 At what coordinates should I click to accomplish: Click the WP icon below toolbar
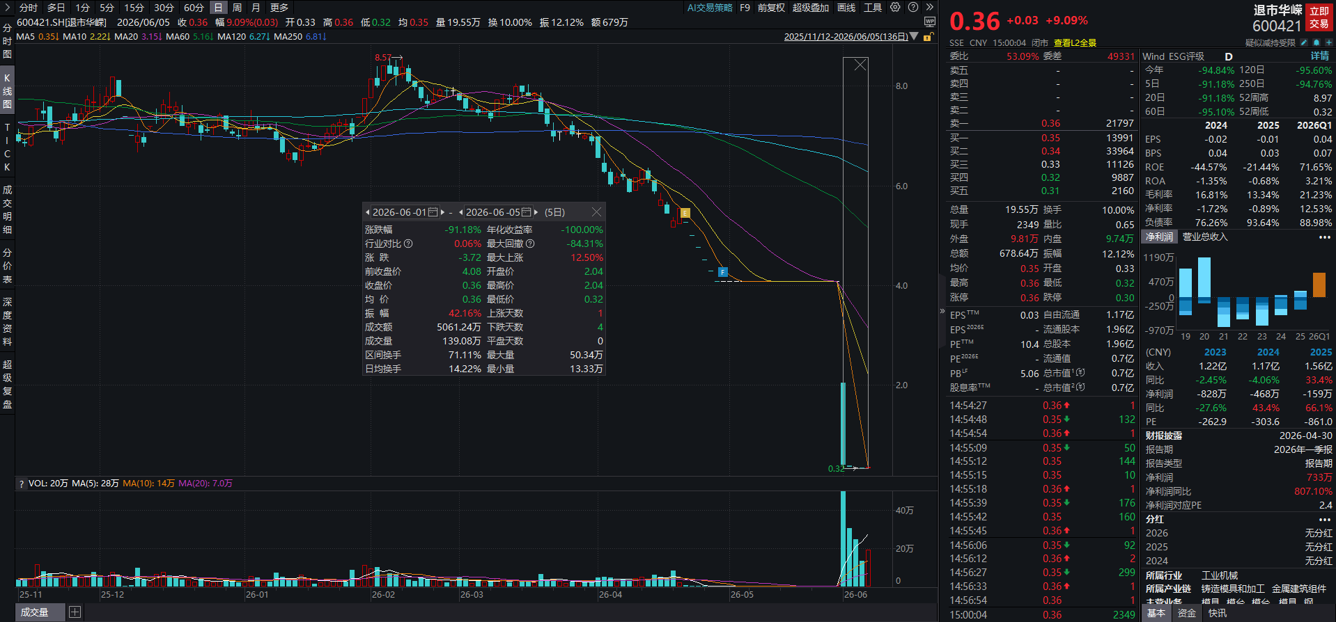[930, 22]
